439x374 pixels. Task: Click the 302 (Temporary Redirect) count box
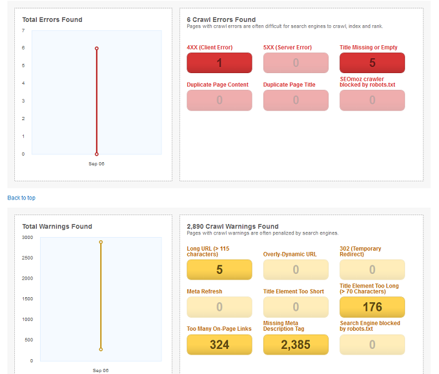coord(372,269)
